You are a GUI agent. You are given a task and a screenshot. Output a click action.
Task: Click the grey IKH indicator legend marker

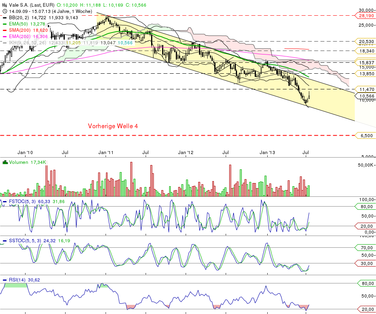5,43
